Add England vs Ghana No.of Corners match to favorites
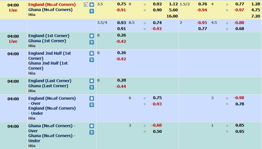This screenshot has height=149, width=262. [x=92, y=5]
